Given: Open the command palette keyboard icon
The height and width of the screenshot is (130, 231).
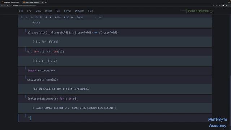Looking at the screenshot, I should [100, 17].
